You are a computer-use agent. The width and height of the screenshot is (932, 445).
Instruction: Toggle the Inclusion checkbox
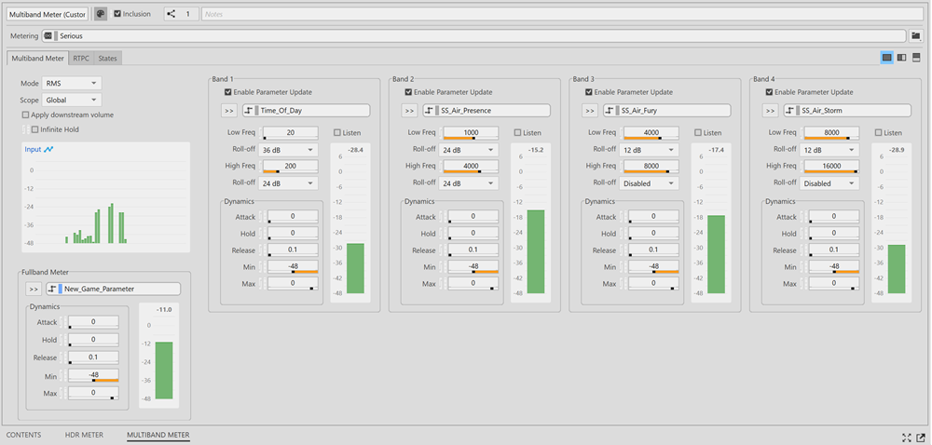[x=116, y=14]
